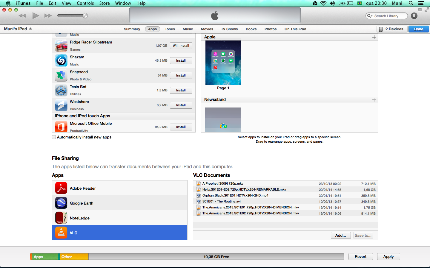Adjust the iTunes volume slider
This screenshot has width=430, height=268.
(72, 16)
